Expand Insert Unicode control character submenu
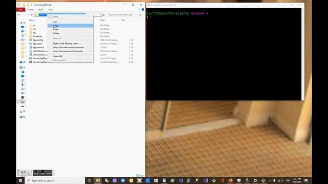This screenshot has height=184, width=328. tap(70, 51)
